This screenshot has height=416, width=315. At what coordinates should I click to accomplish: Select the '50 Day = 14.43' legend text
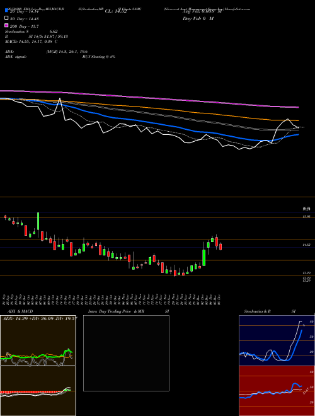click(x=25, y=18)
